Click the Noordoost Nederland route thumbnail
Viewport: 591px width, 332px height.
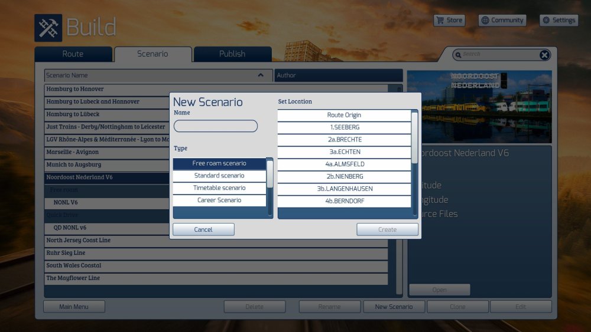(479, 107)
